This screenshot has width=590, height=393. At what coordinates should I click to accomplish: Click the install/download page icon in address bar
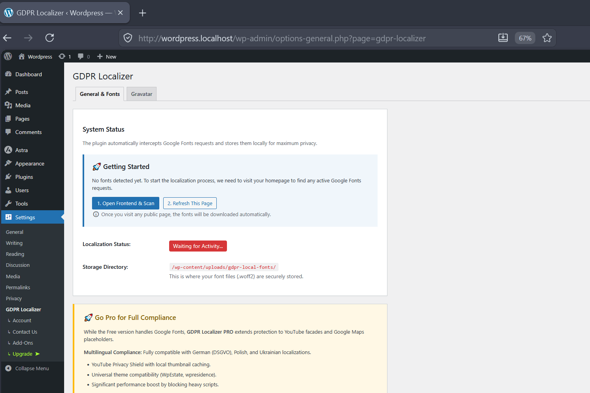(503, 38)
